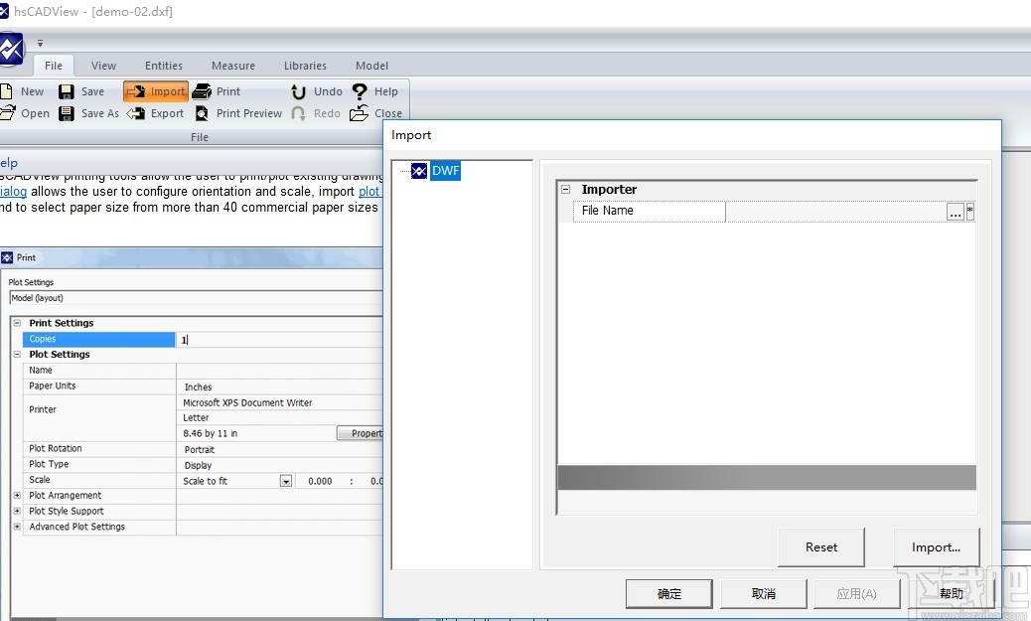Click the Open folder icon
The width and height of the screenshot is (1031, 621).
click(x=7, y=113)
